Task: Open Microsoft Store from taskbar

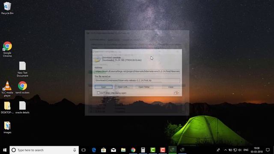Action: tap(104, 150)
